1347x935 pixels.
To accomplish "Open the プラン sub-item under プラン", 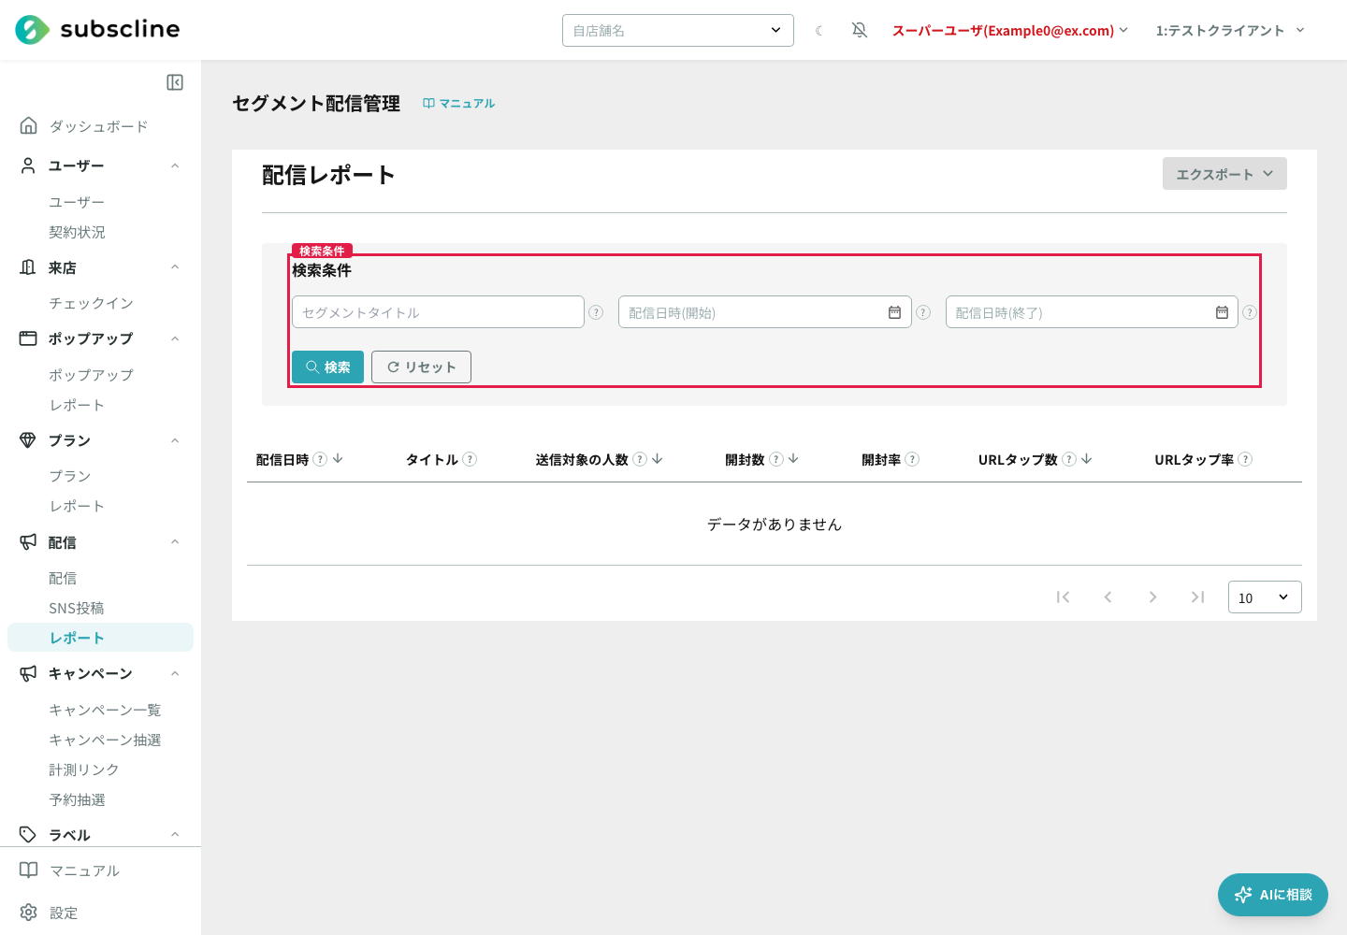I will [x=70, y=476].
